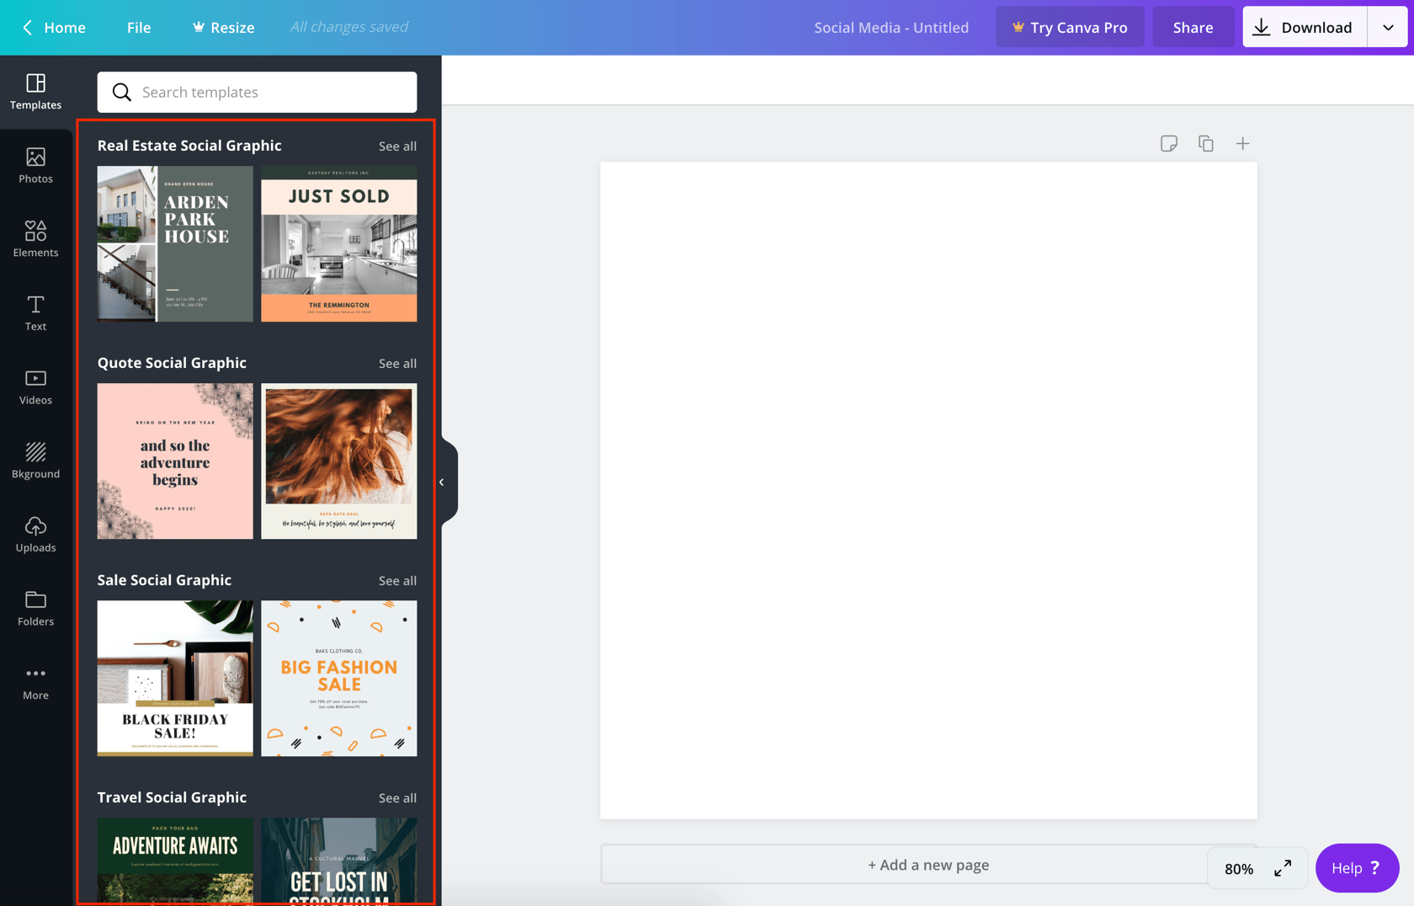The width and height of the screenshot is (1414, 906).
Task: Open the Videos panel
Action: [35, 386]
